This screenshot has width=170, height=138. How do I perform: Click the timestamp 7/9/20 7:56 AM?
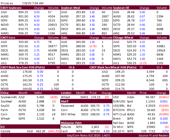click(32, 3)
